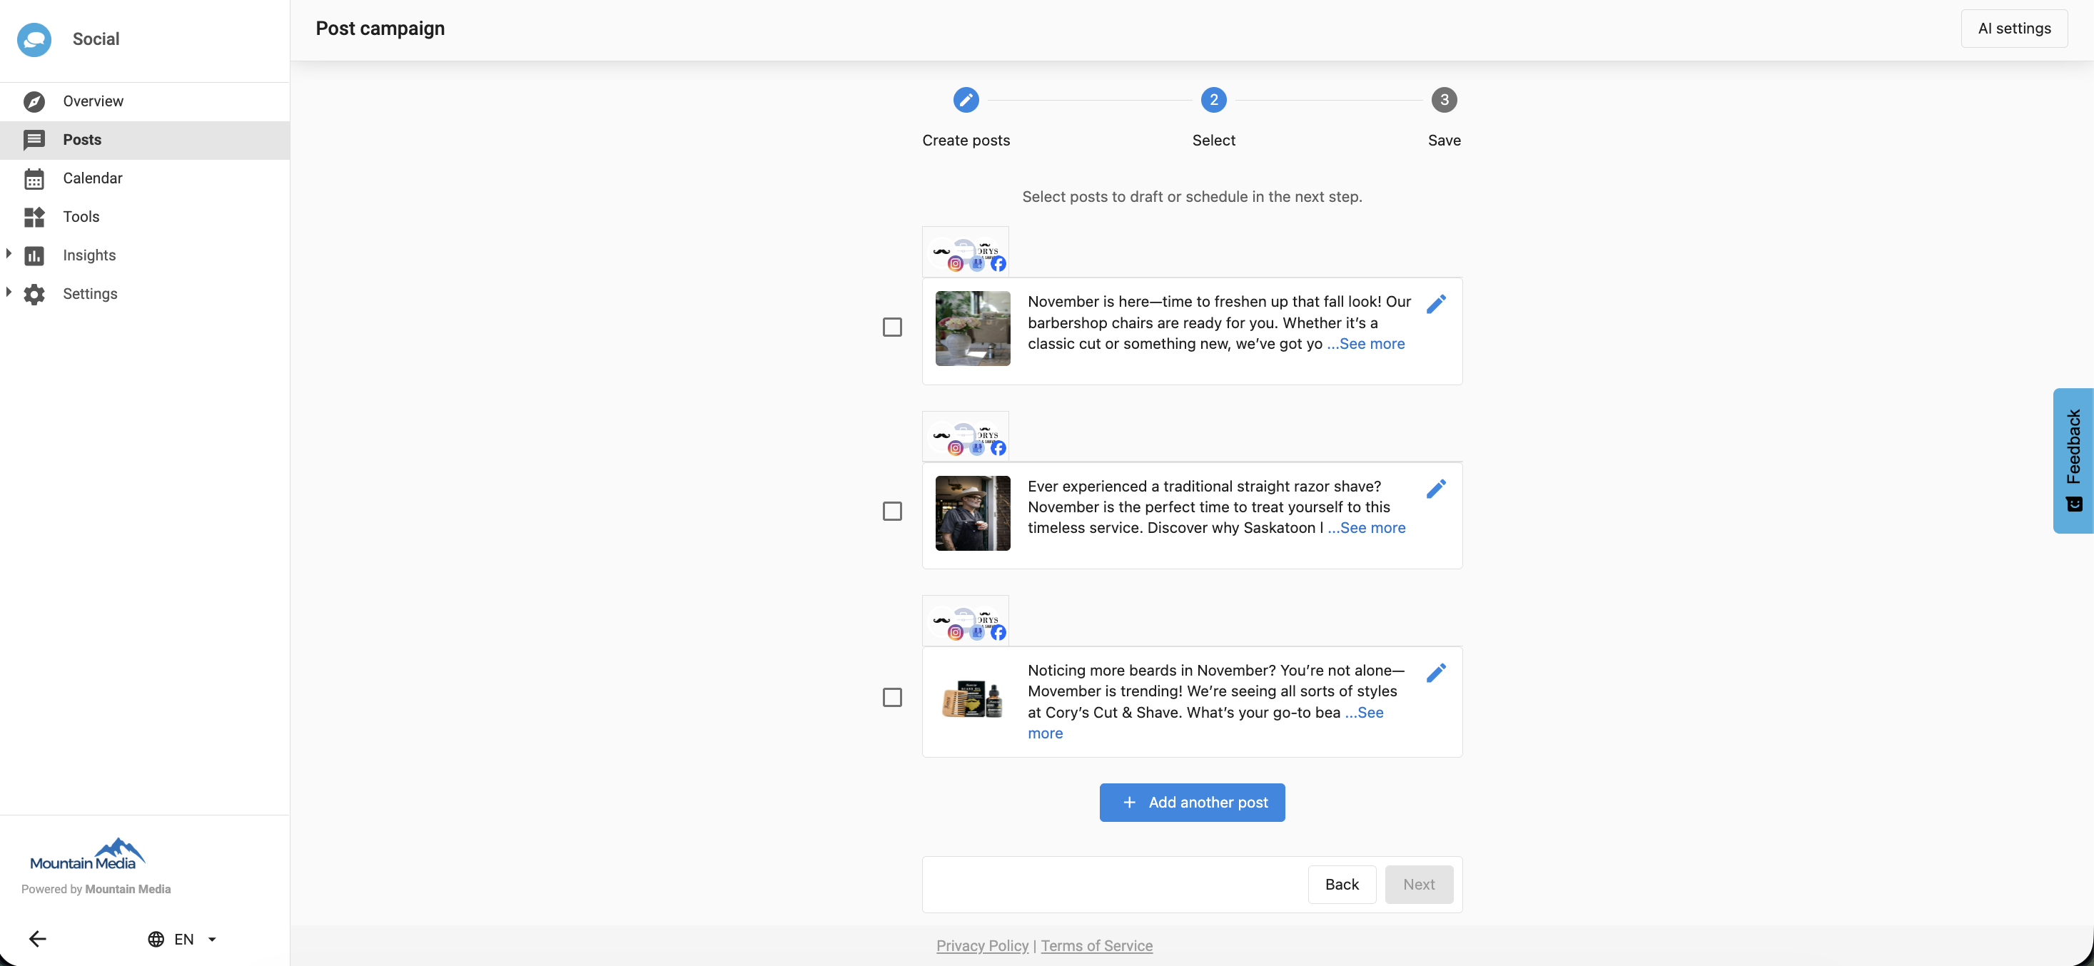Go to Posts in the sidebar
The height and width of the screenshot is (966, 2094).
pyautogui.click(x=82, y=140)
